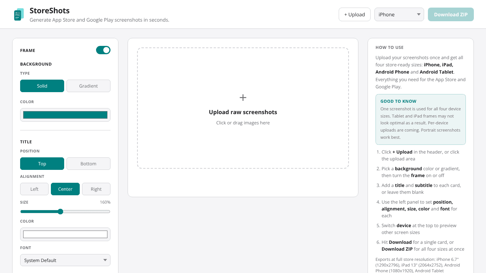The image size is (486, 273).
Task: Align title Left
Action: pos(35,189)
